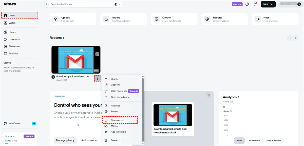Click the storage usage progress bar
This screenshot has width=304, height=146.
(20, 143)
